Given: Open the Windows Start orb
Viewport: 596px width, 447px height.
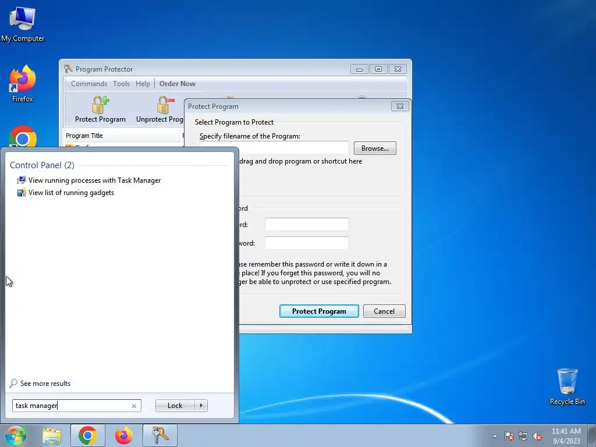Looking at the screenshot, I should pos(16,435).
